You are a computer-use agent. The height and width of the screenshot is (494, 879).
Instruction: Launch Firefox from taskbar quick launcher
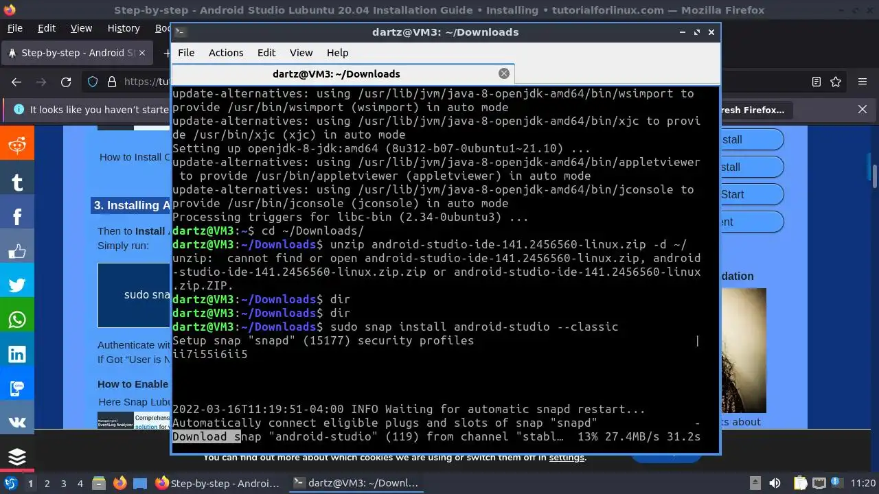click(x=119, y=483)
